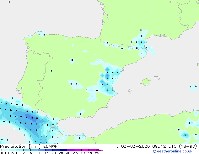
Task: Pick the 30–35 mm purple legend swatch
Action: (x=70, y=150)
